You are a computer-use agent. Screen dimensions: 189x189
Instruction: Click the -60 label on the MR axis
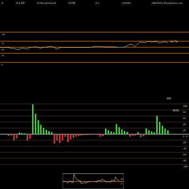click(x=184, y=155)
